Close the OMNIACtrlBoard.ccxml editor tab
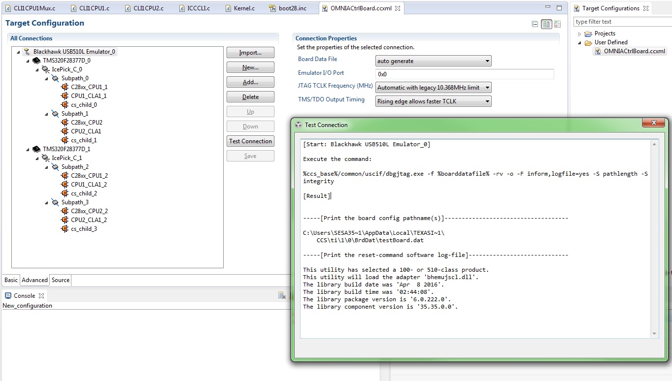This screenshot has width=672, height=381. [x=398, y=8]
